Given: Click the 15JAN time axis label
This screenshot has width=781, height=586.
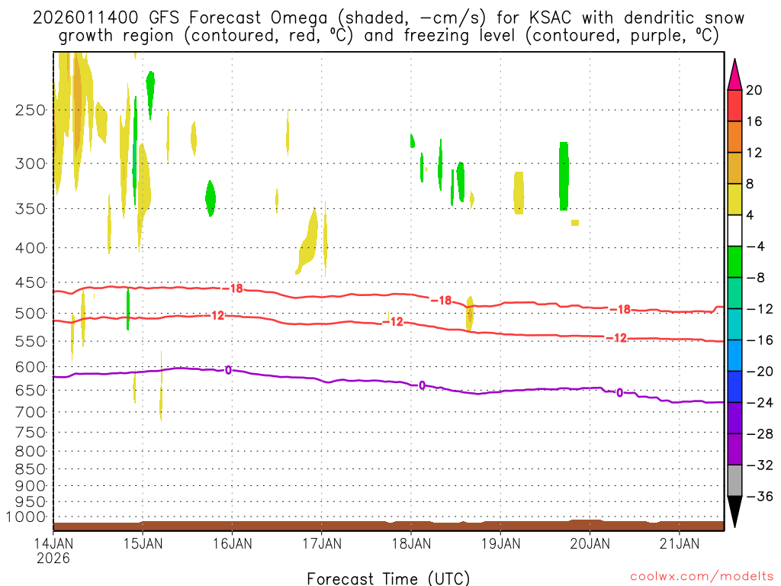Looking at the screenshot, I should pyautogui.click(x=143, y=543).
